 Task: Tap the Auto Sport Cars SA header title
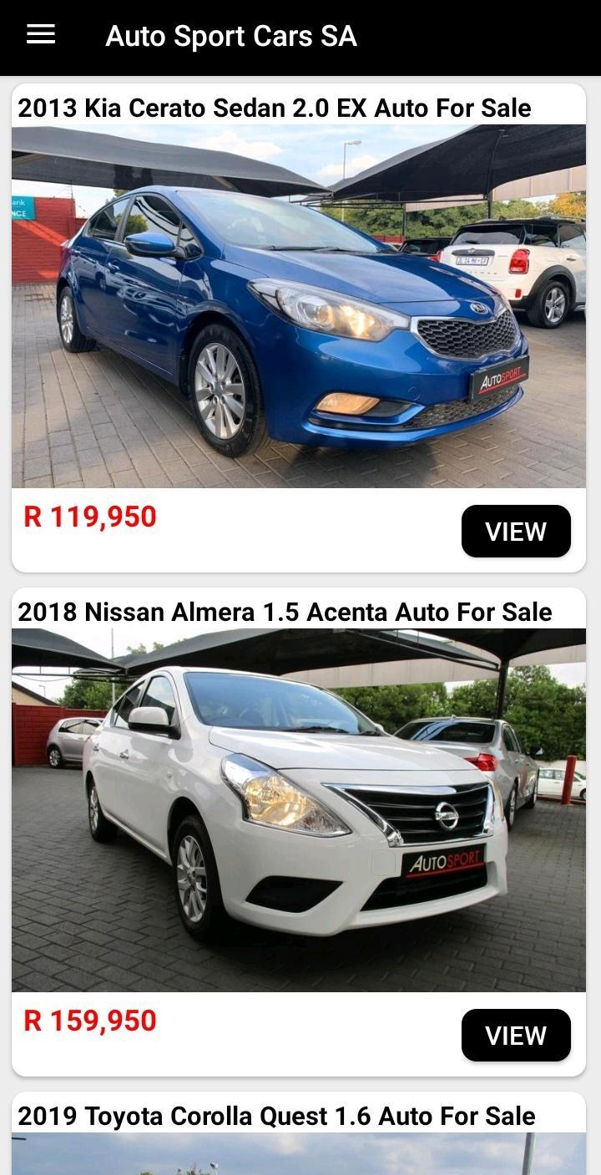point(231,36)
